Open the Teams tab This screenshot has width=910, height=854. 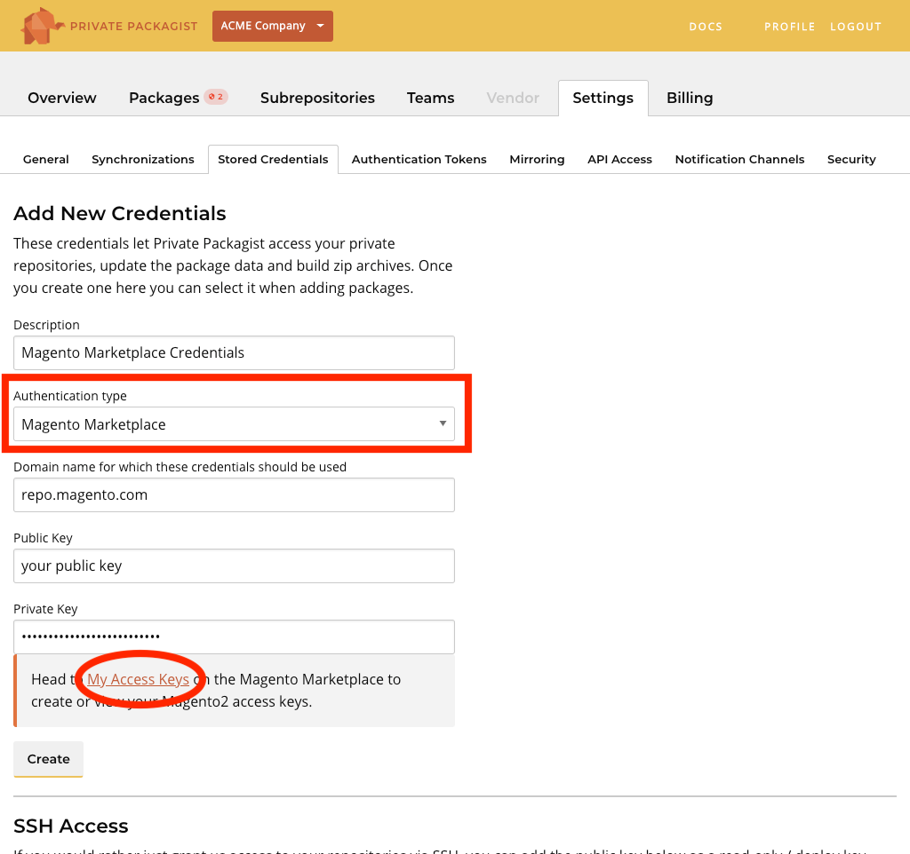pos(430,98)
